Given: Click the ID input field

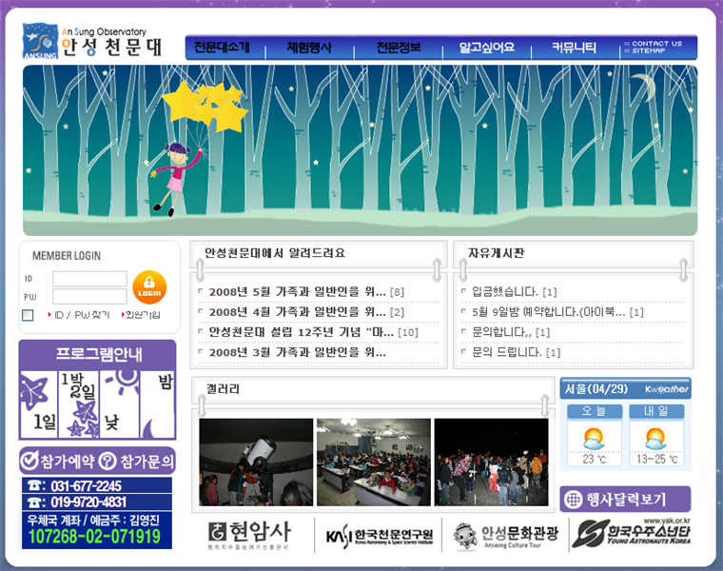Looking at the screenshot, I should 89,279.
